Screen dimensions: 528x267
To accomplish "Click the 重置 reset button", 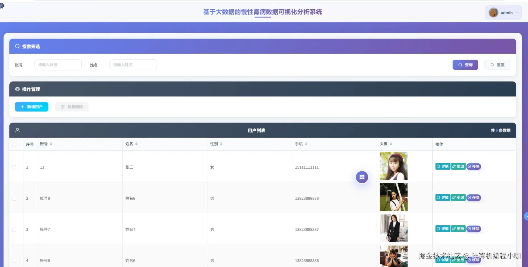I will [497, 65].
